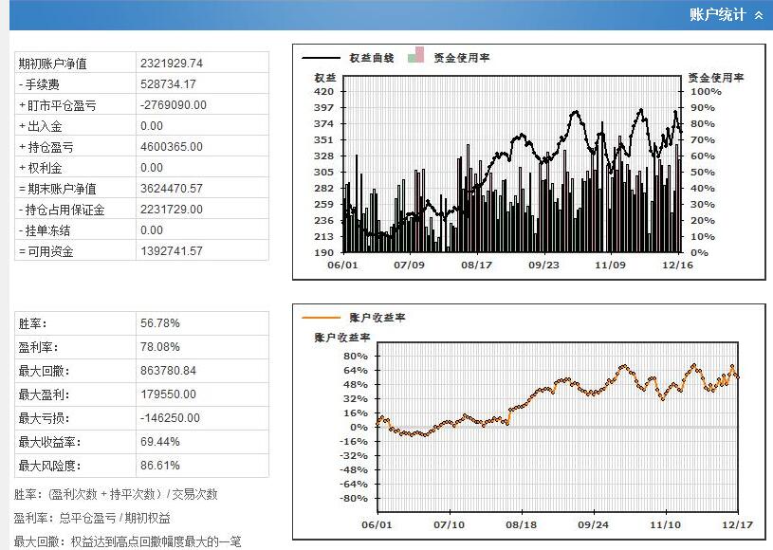
Task: Collapse the 账户统计 panel with the chevron
Action: click(x=758, y=15)
